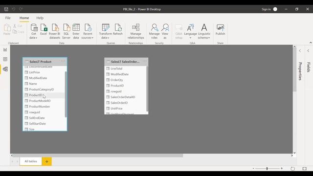Open Manage roles
Viewport: 313px width, 176px height.
point(155,31)
